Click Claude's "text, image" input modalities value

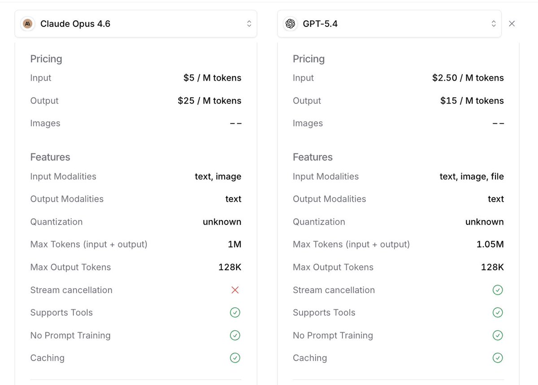point(218,177)
